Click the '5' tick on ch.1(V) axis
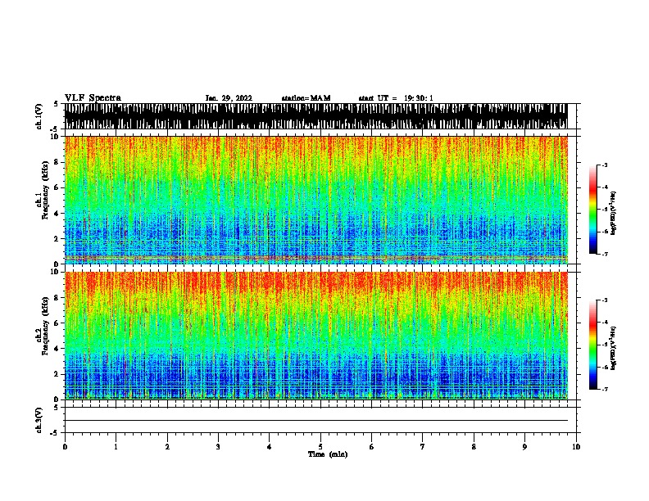 tap(57, 104)
